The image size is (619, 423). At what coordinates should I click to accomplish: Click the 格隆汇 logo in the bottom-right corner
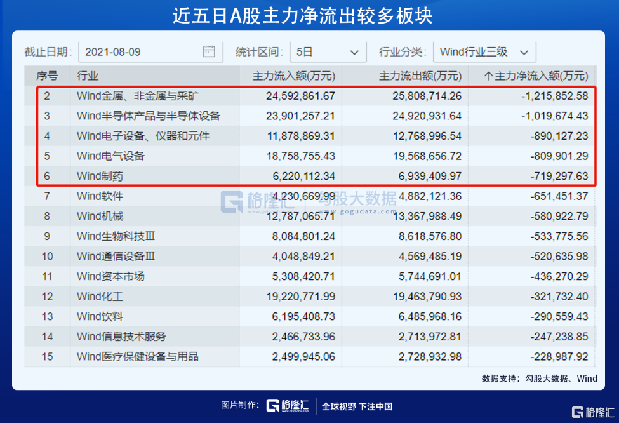[x=593, y=412]
